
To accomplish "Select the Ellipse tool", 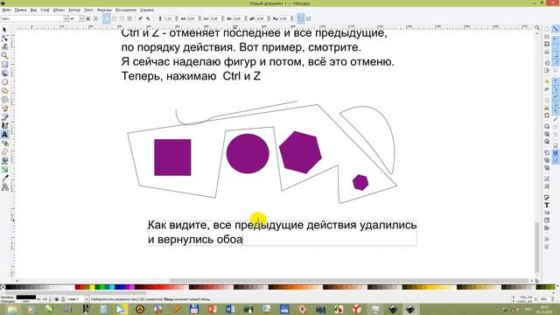I will click(4, 81).
